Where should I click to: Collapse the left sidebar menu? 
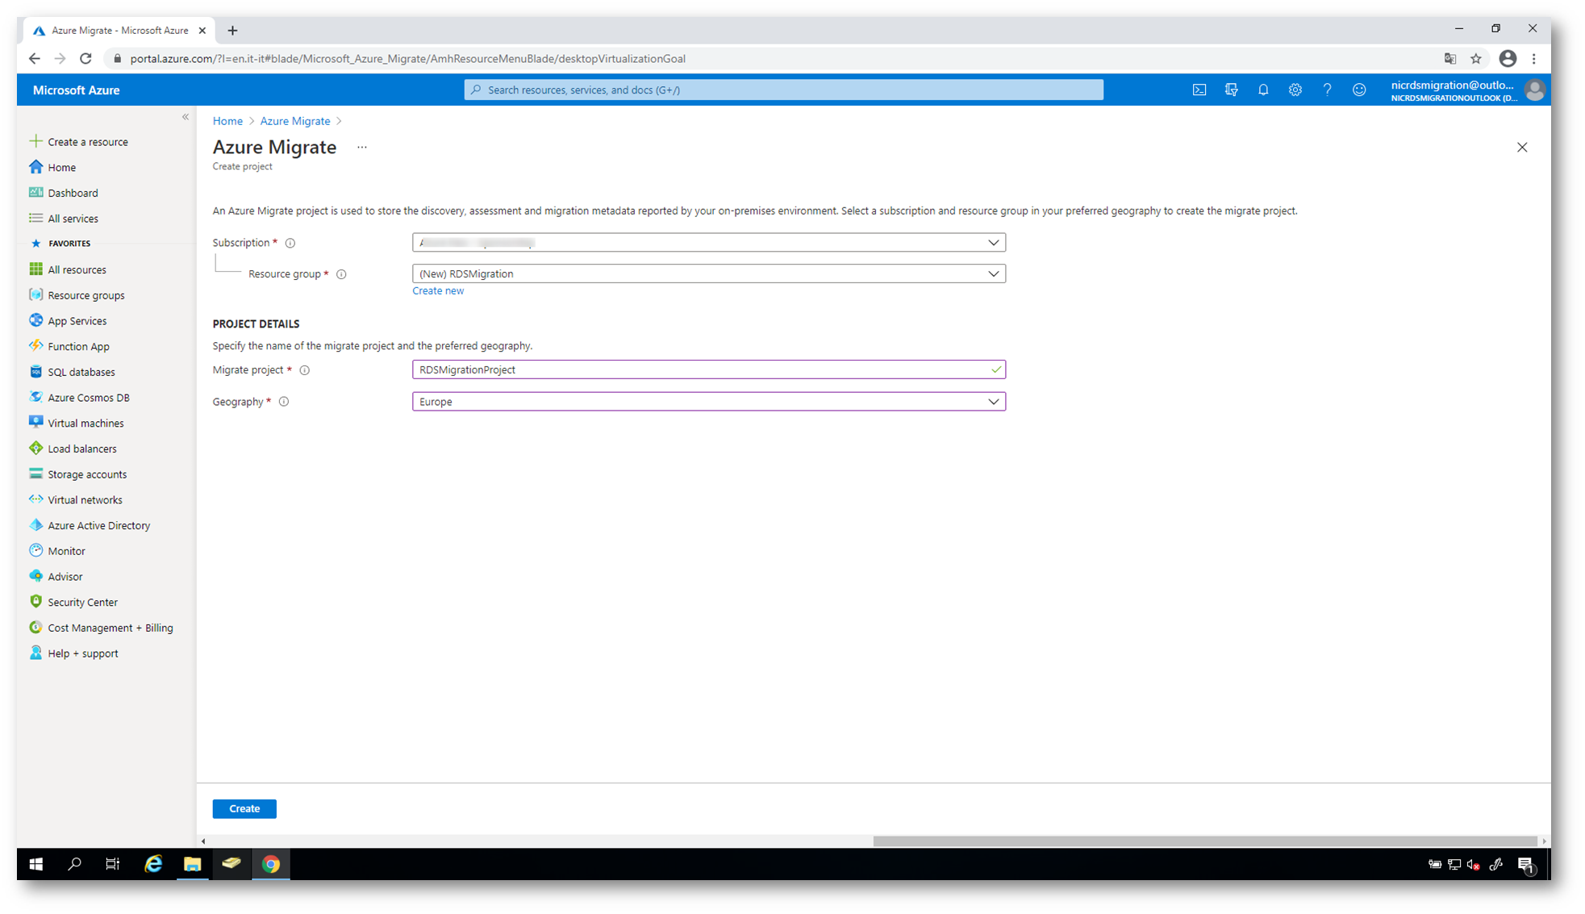(186, 117)
